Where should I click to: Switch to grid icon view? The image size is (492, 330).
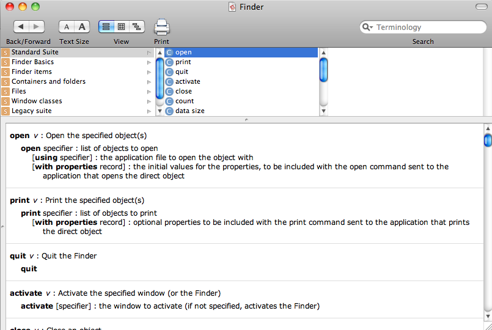[122, 27]
